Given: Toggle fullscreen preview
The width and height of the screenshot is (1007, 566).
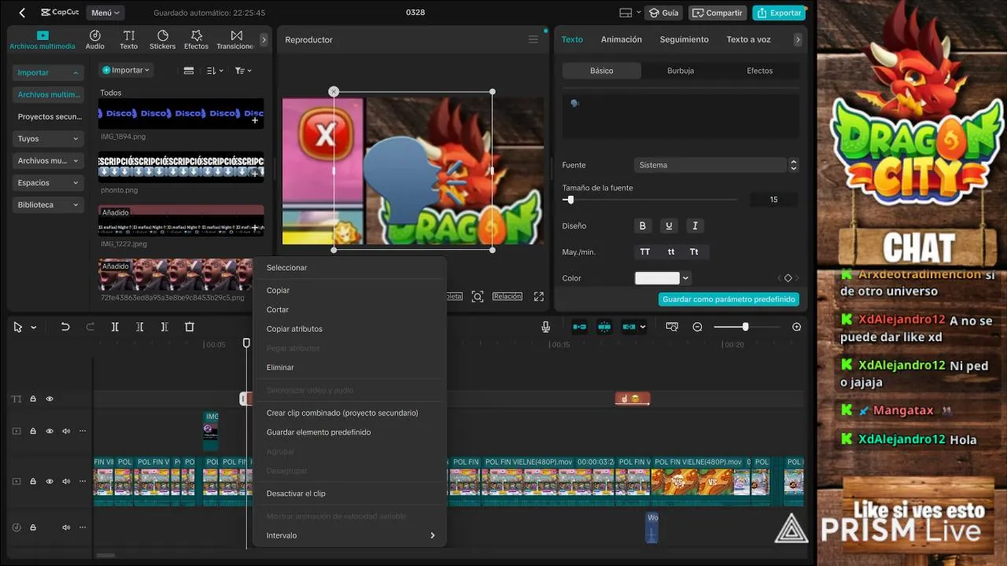Looking at the screenshot, I should [x=539, y=296].
